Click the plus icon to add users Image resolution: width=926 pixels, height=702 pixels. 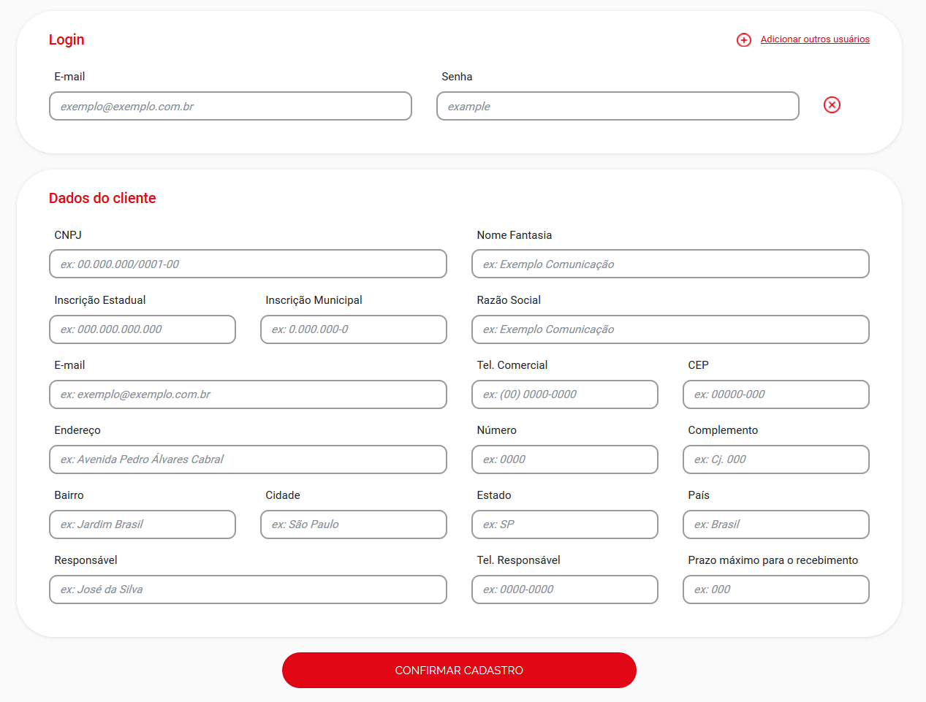pos(743,39)
